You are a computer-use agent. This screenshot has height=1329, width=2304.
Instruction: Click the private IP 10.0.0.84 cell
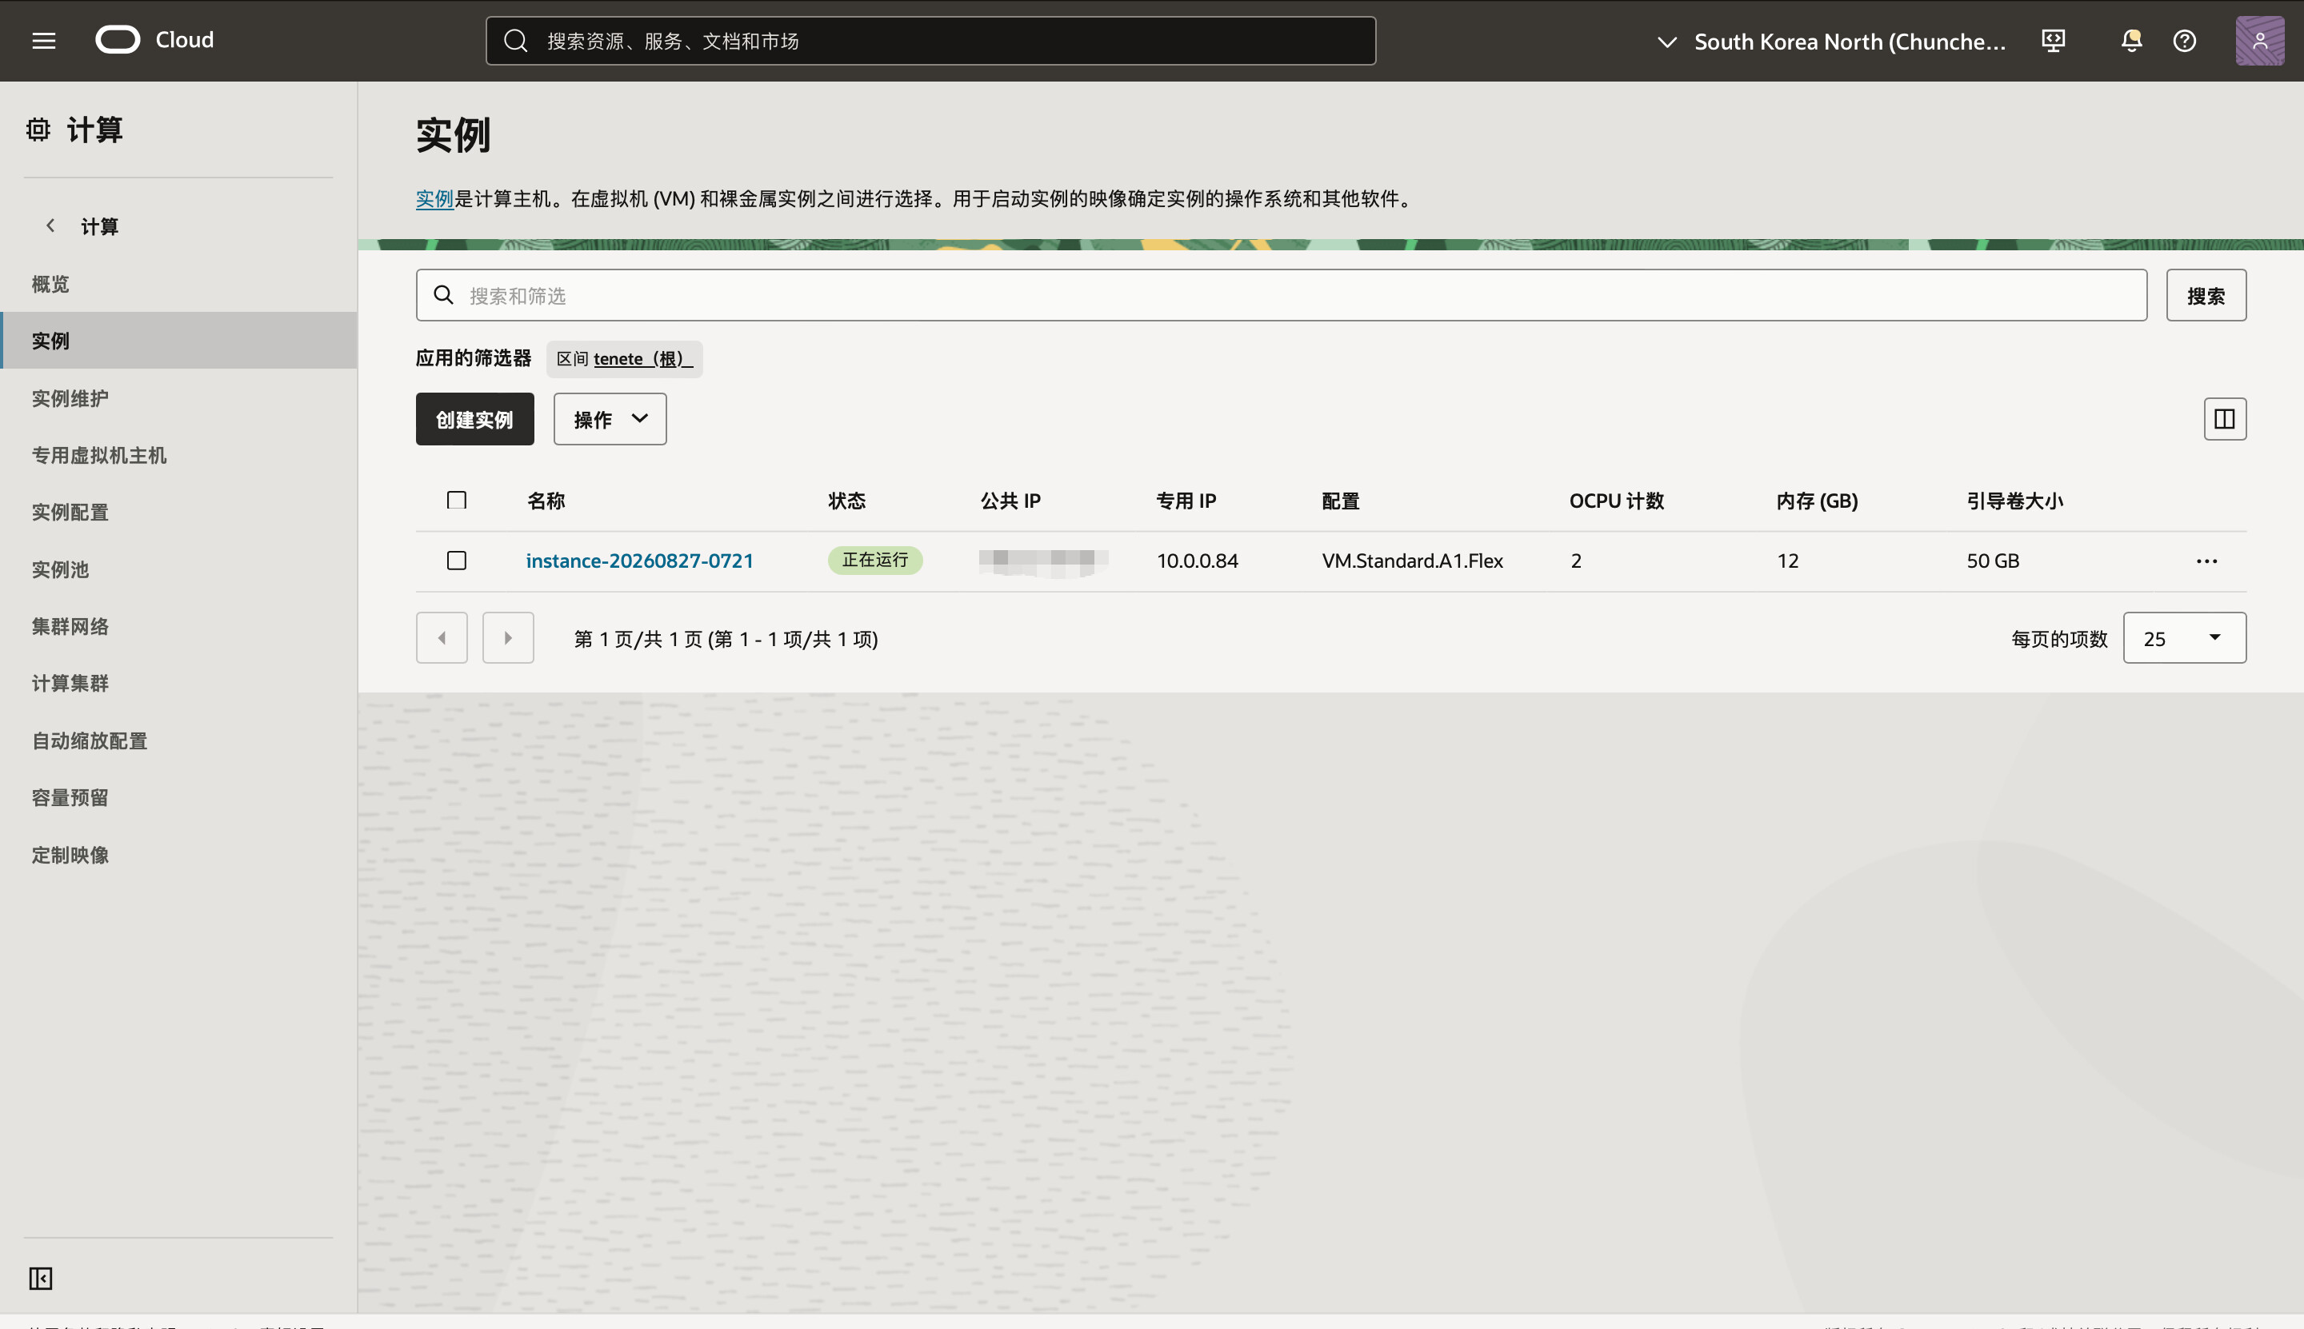tap(1198, 561)
